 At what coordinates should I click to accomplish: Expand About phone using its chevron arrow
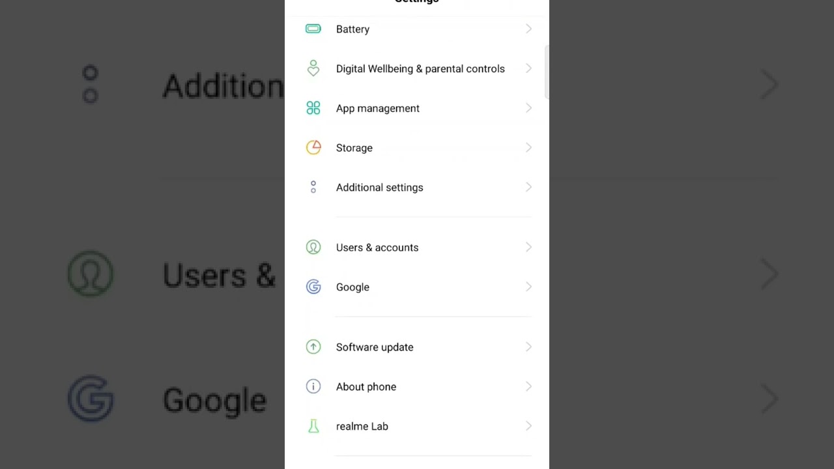pos(528,387)
